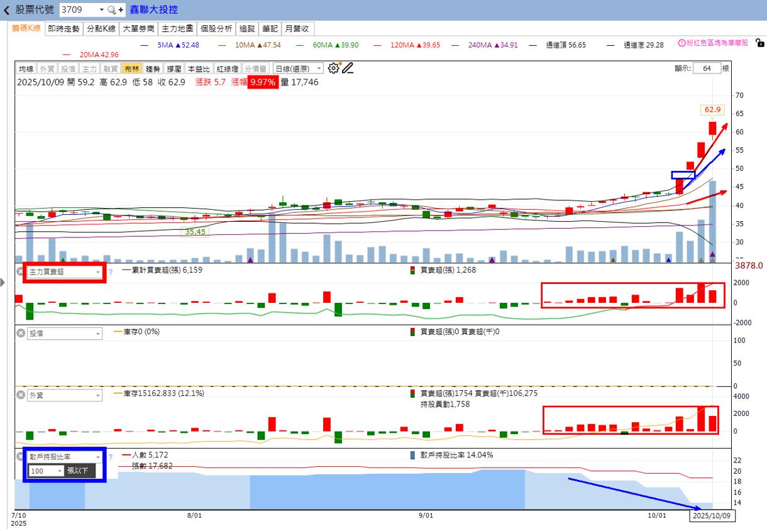Toggle the 布林 Bollinger overlay off
The height and width of the screenshot is (529, 767).
click(131, 68)
